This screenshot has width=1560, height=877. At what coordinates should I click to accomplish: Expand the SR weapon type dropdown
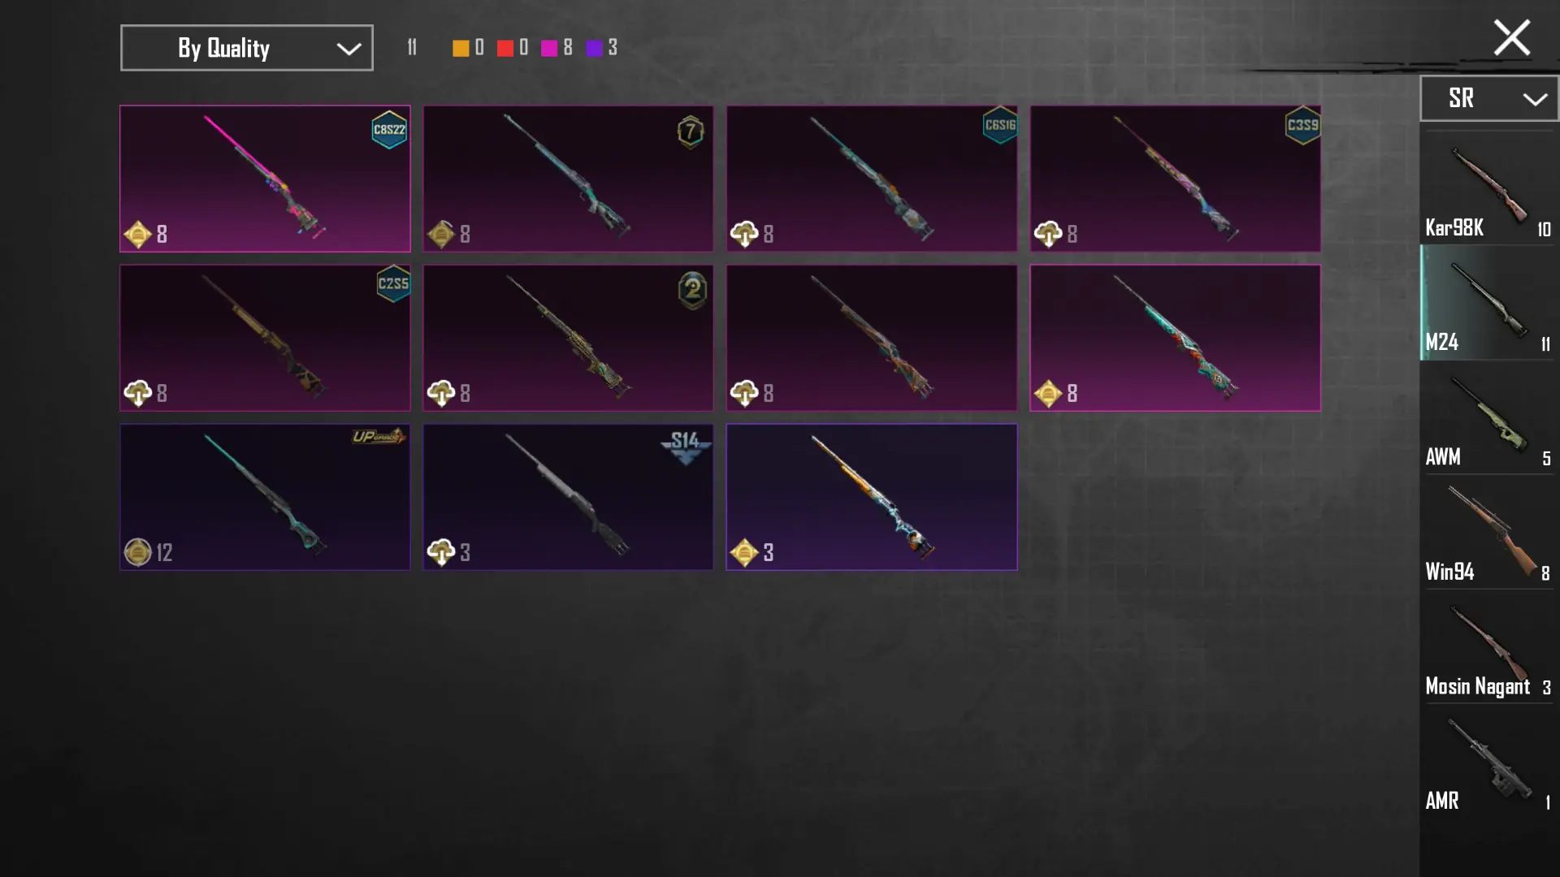[x=1488, y=98]
